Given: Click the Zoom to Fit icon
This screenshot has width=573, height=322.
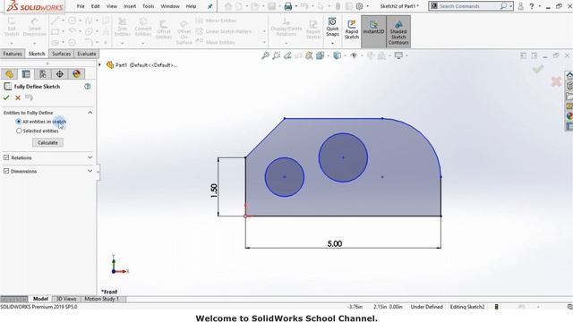Looking at the screenshot, I should tap(266, 55).
